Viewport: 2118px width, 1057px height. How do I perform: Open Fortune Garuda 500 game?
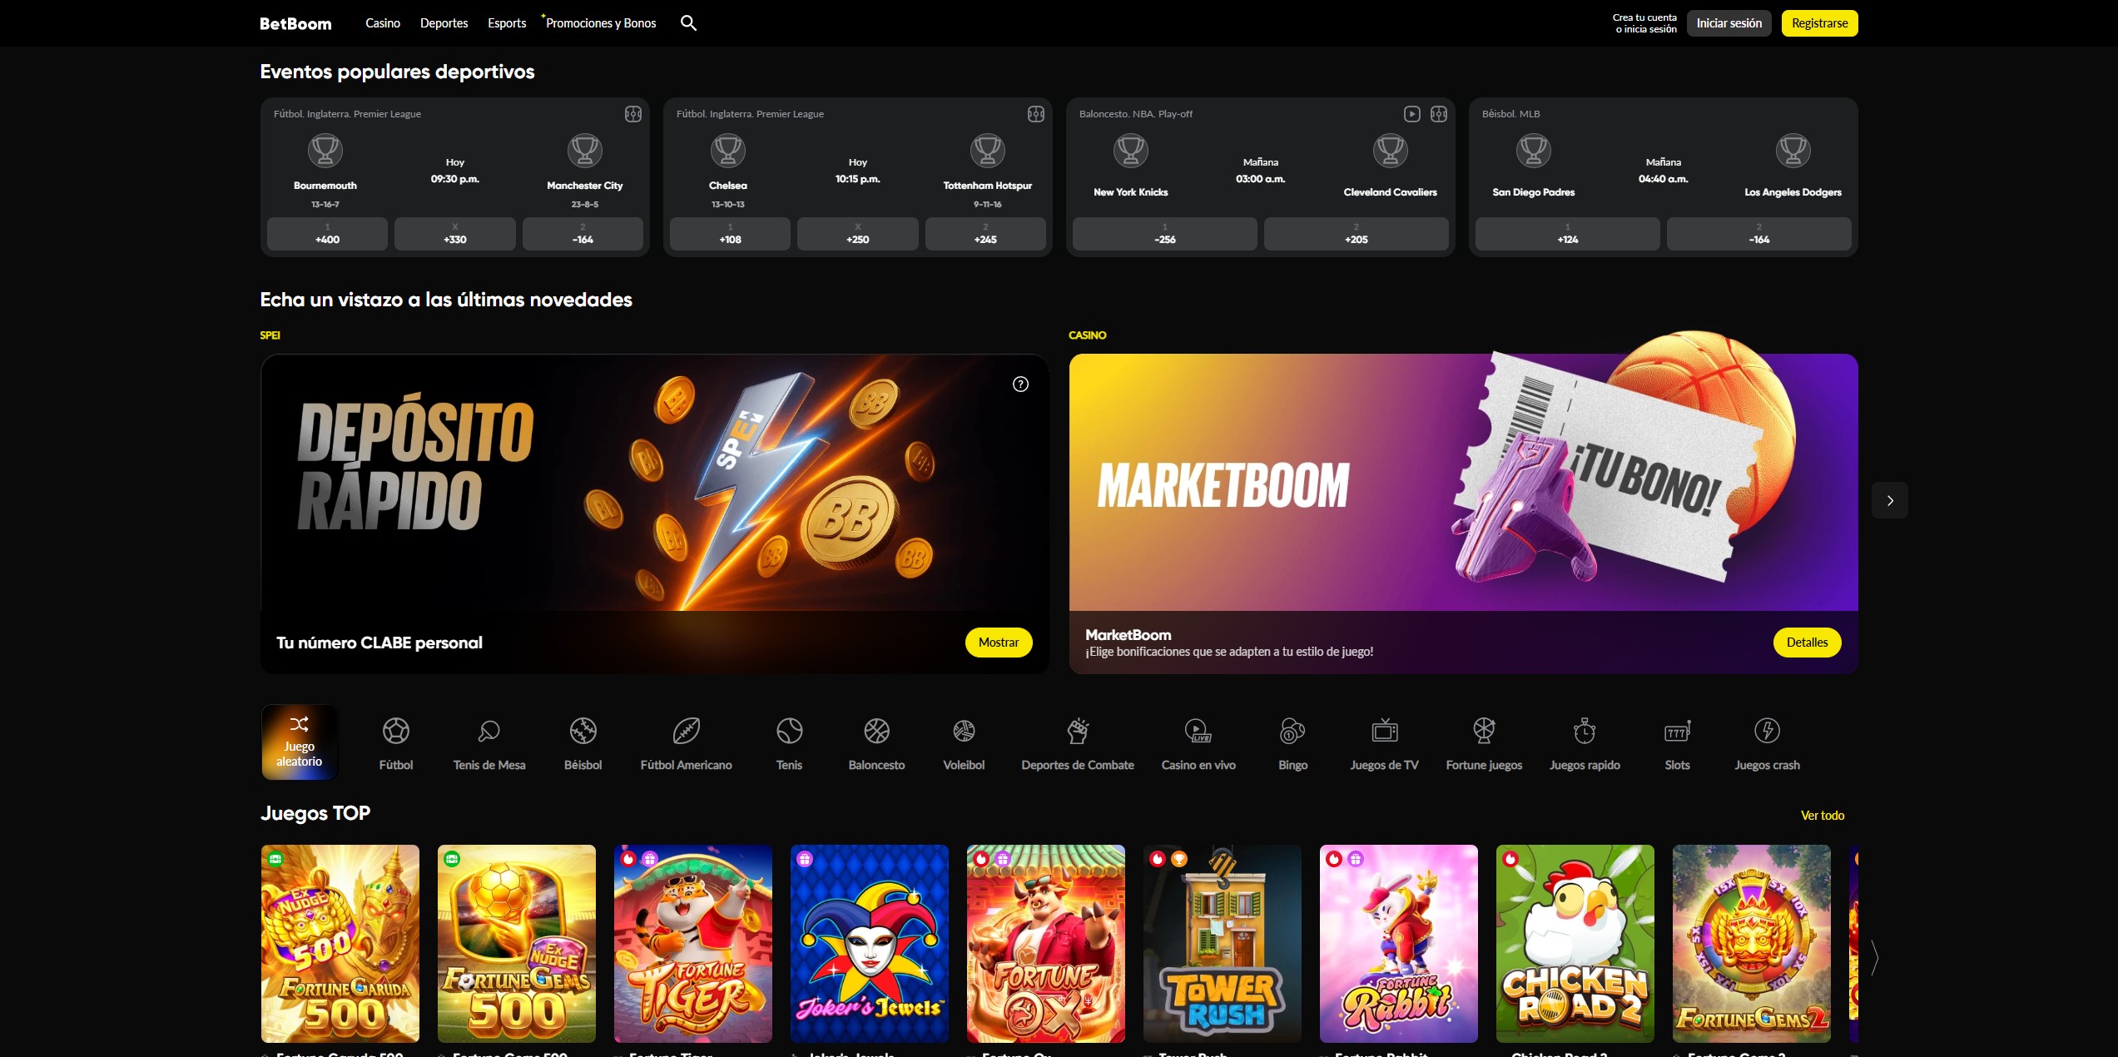coord(340,944)
